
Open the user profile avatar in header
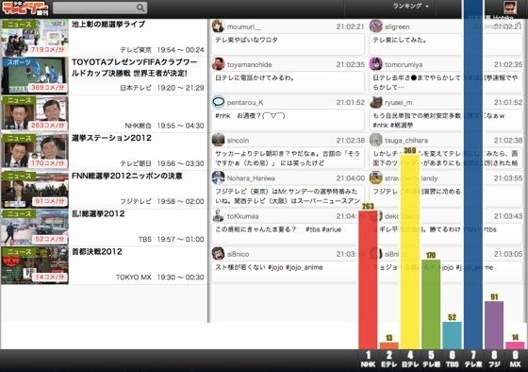pyautogui.click(x=510, y=8)
